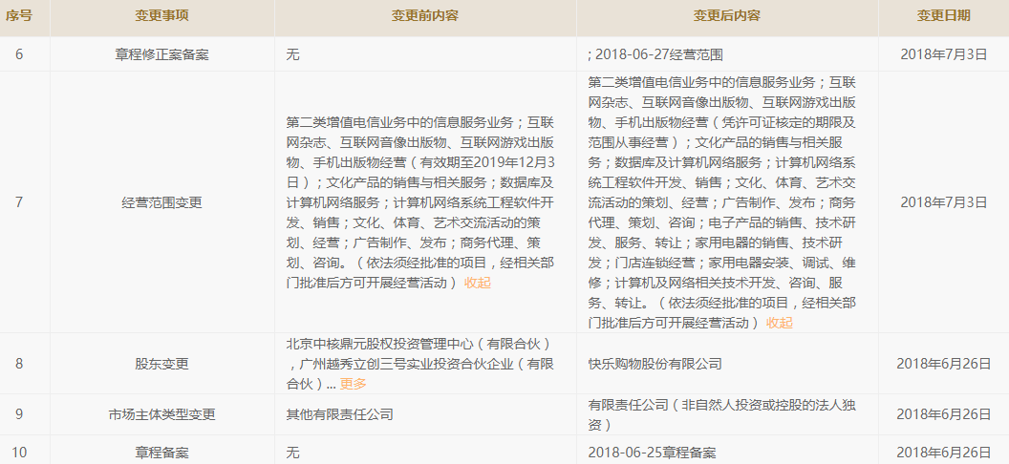
Task: Select the 章程修正案备案 cell
Action: point(162,54)
